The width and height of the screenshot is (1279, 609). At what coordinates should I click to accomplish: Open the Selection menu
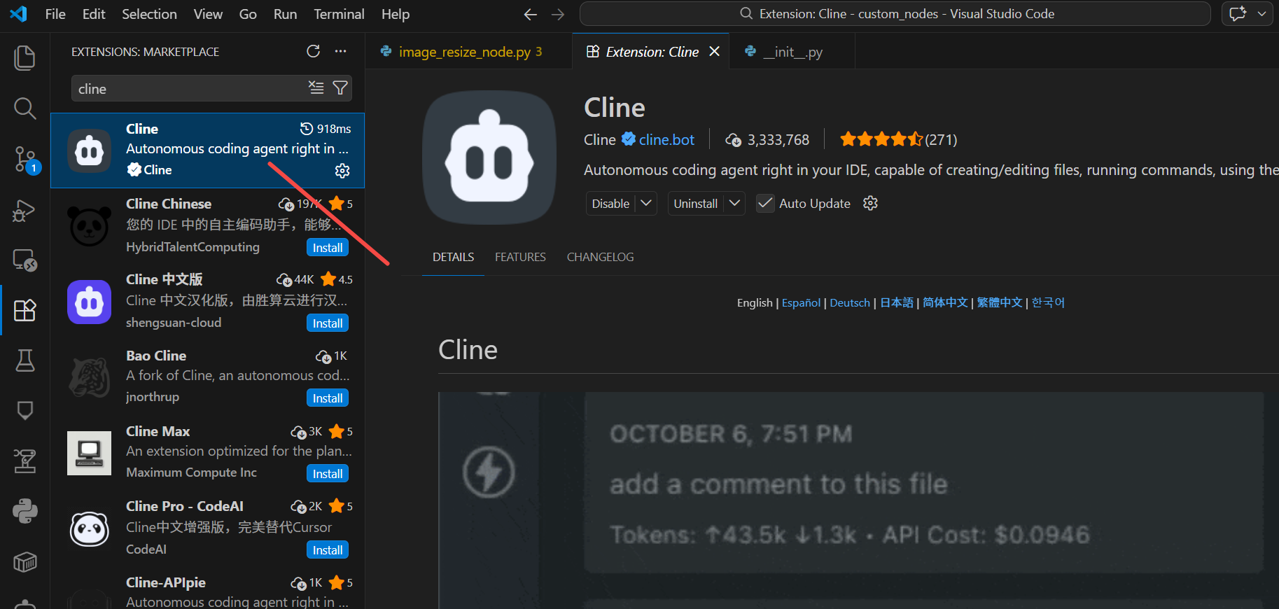149,14
